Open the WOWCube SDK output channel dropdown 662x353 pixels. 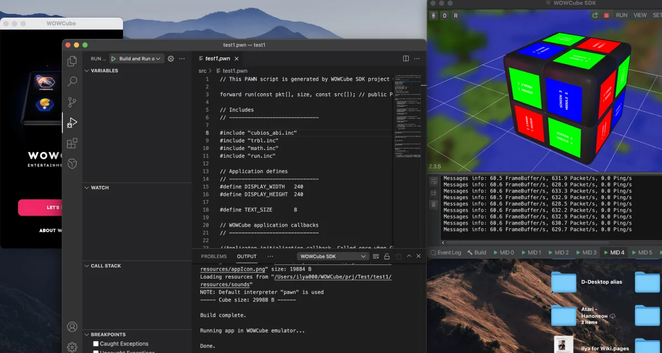(332, 256)
